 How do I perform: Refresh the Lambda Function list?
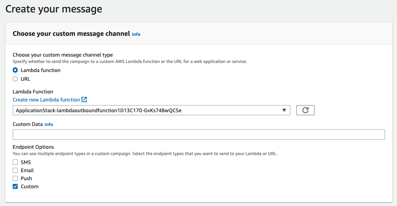click(305, 110)
